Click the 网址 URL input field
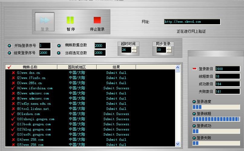Screen dimensions: 244x151 click(192, 22)
